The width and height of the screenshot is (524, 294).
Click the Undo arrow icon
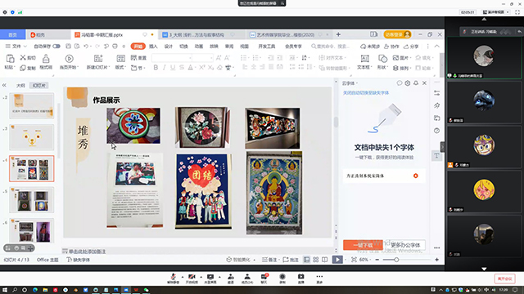tap(86, 47)
